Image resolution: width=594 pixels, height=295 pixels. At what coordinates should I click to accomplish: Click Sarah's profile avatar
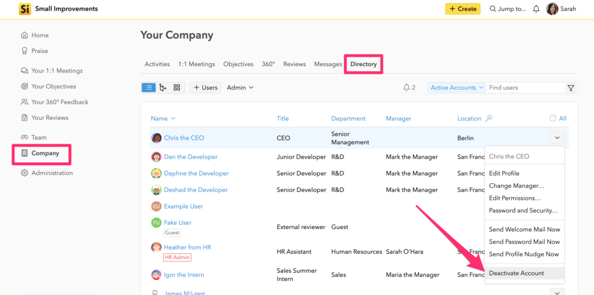click(x=552, y=9)
